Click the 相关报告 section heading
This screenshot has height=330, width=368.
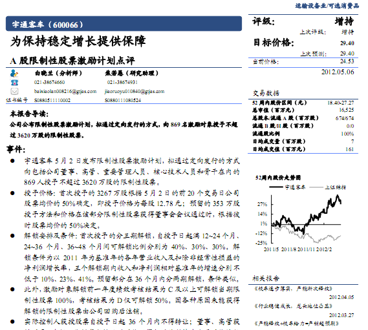click(266, 278)
